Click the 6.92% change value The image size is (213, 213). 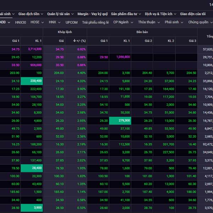[x=81, y=49]
